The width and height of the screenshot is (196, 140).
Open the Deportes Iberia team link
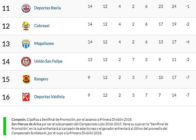click(x=47, y=8)
